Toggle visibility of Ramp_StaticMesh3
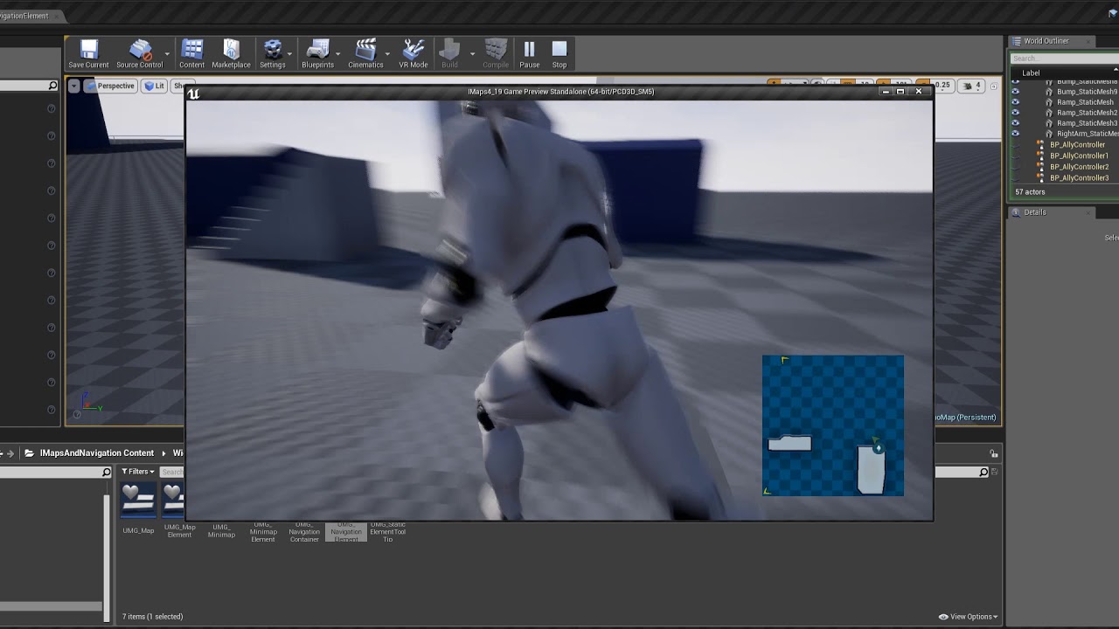This screenshot has height=629, width=1119. pyautogui.click(x=1015, y=123)
